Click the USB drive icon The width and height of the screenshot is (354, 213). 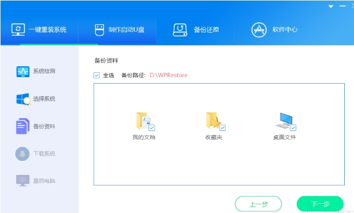point(99,30)
